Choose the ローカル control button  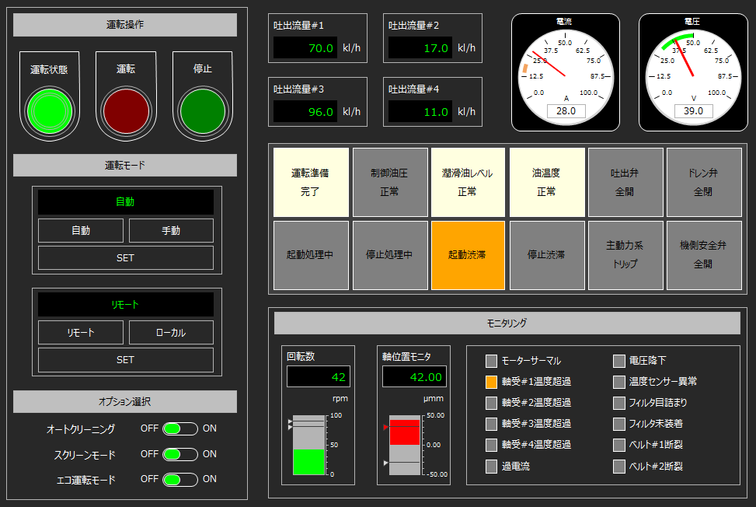(x=171, y=333)
